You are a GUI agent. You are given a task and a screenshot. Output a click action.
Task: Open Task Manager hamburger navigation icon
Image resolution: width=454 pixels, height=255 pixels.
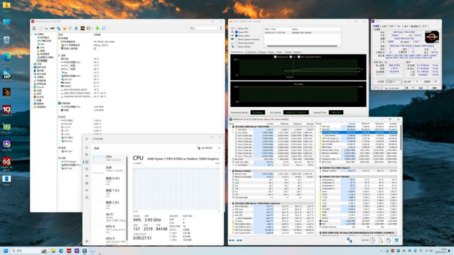87,147
